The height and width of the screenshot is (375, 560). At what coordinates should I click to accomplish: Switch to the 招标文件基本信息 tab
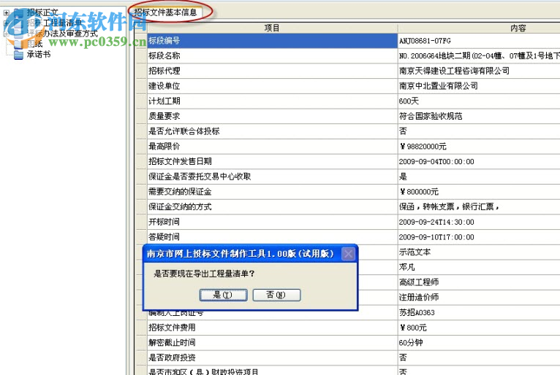165,12
